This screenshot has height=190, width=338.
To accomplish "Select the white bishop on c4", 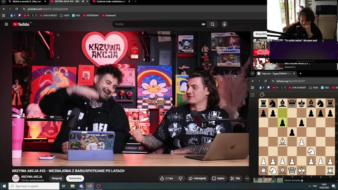I will pos(282,142).
